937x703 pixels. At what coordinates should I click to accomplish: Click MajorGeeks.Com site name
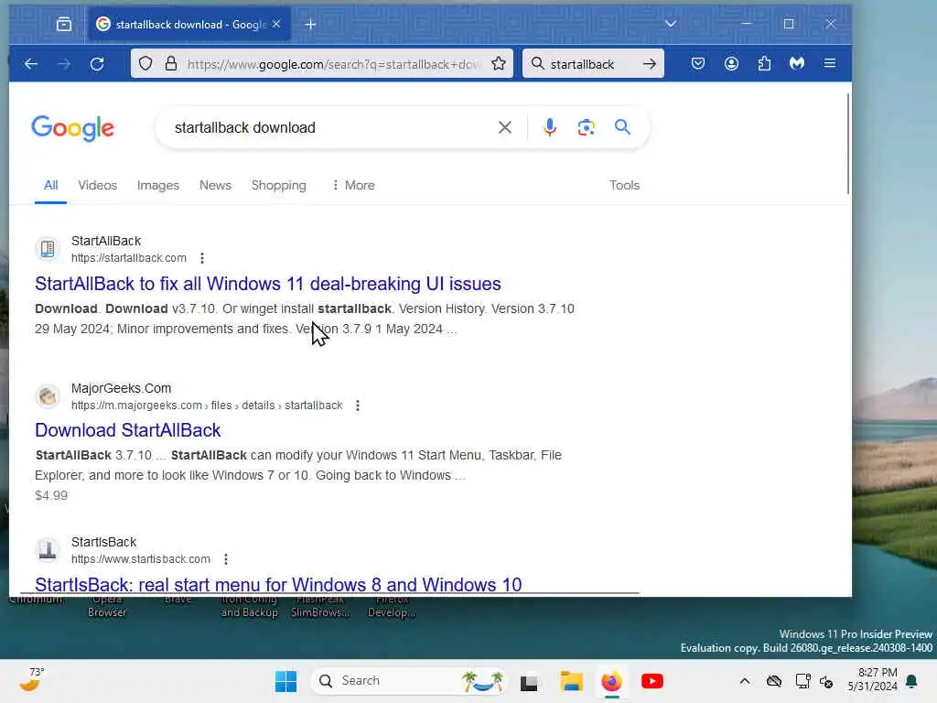click(x=122, y=388)
